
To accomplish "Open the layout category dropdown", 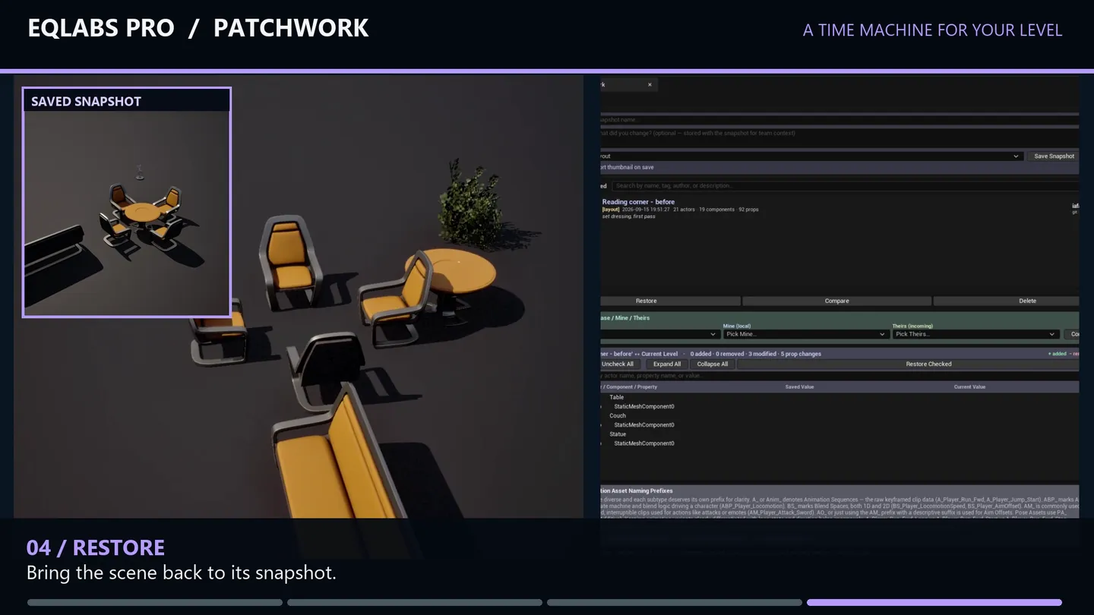I will pyautogui.click(x=811, y=156).
